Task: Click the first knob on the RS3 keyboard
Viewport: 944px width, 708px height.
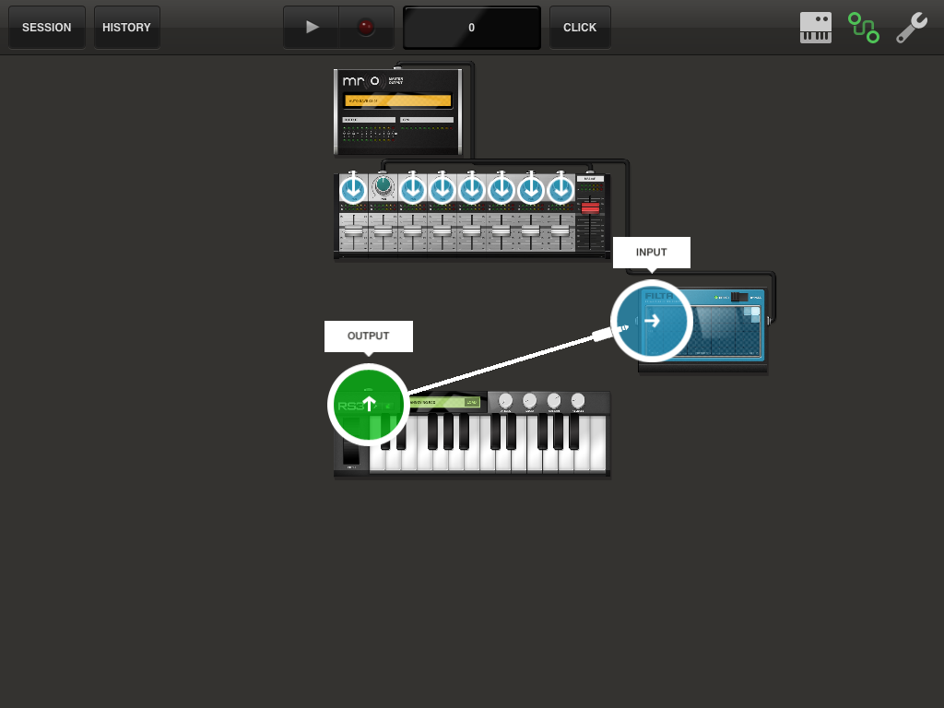Action: (x=506, y=400)
